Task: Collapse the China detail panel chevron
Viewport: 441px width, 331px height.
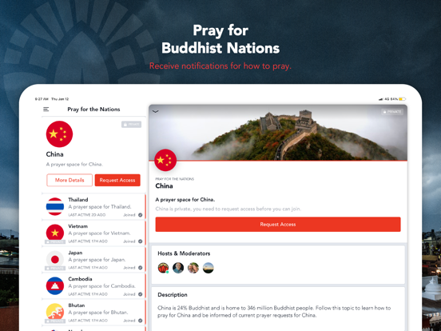Action: [156, 112]
